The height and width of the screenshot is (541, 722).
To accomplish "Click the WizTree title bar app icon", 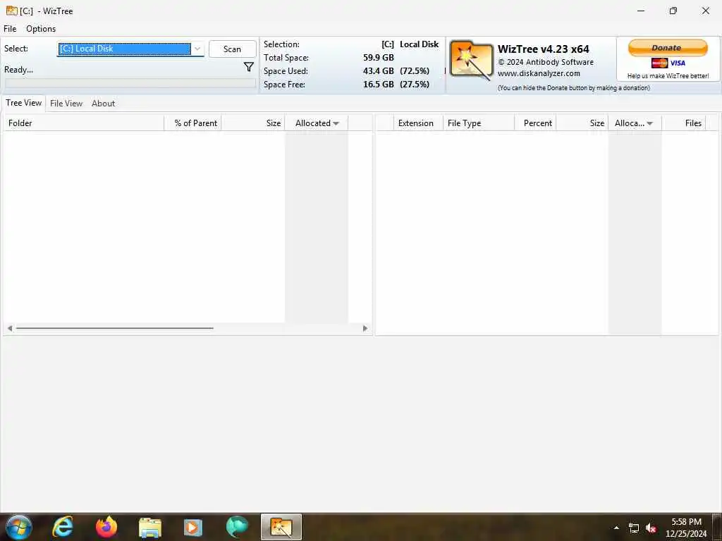I will coord(11,11).
